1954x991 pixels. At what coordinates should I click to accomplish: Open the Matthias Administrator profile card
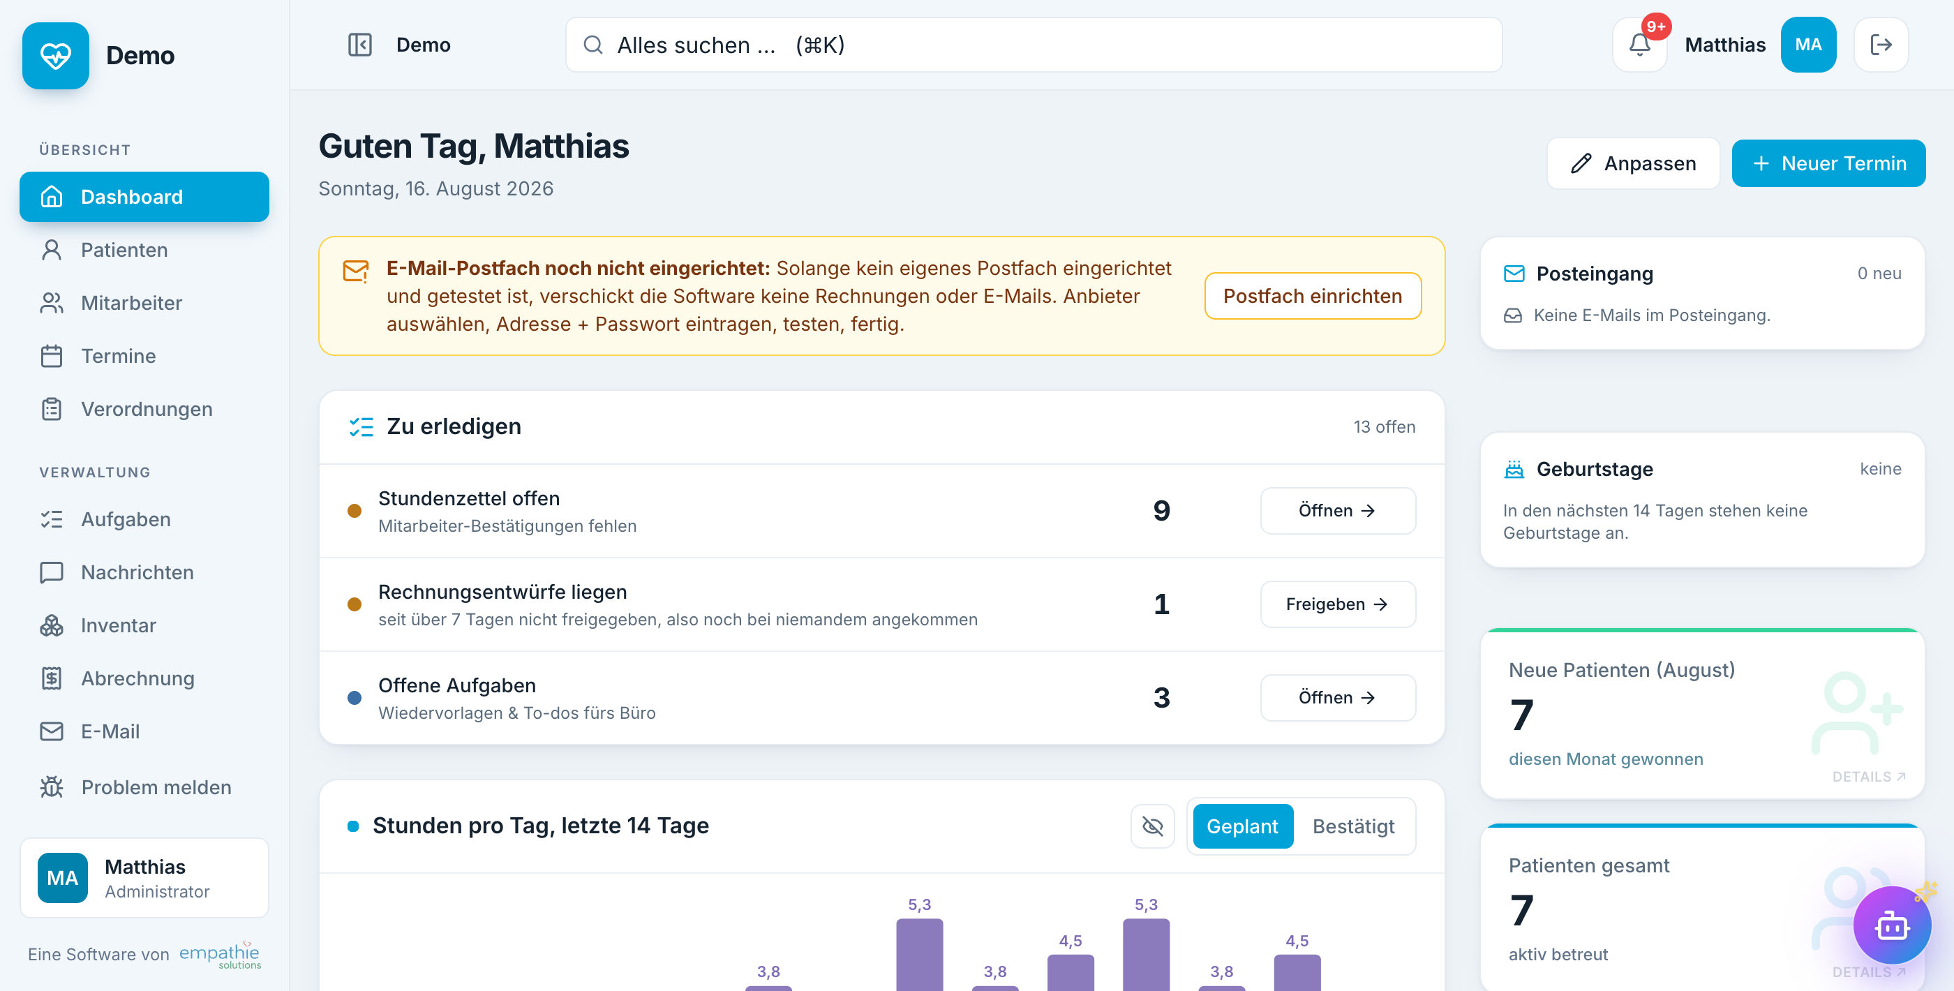pyautogui.click(x=144, y=878)
